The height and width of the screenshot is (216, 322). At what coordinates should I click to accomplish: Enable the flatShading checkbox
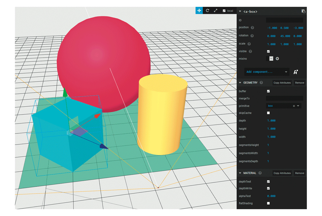(x=268, y=203)
